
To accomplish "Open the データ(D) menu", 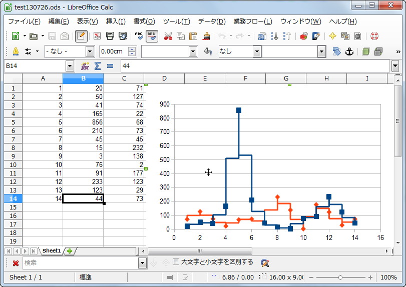I will [x=212, y=21].
